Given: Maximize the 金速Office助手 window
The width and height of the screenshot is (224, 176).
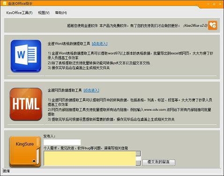Looking at the screenshot, I should (214, 4).
